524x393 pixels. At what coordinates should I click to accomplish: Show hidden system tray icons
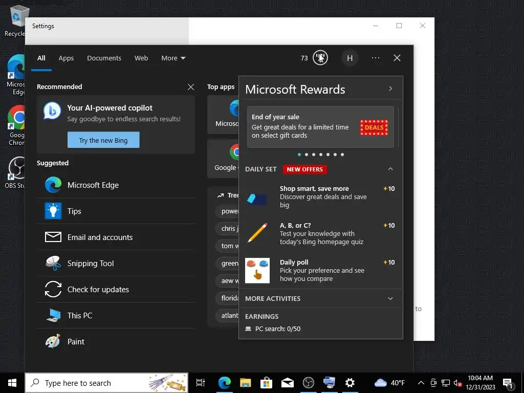[421, 383]
